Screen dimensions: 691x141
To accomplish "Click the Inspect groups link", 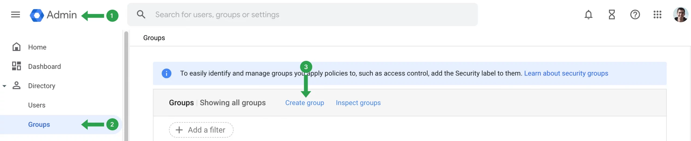I will click(x=358, y=103).
